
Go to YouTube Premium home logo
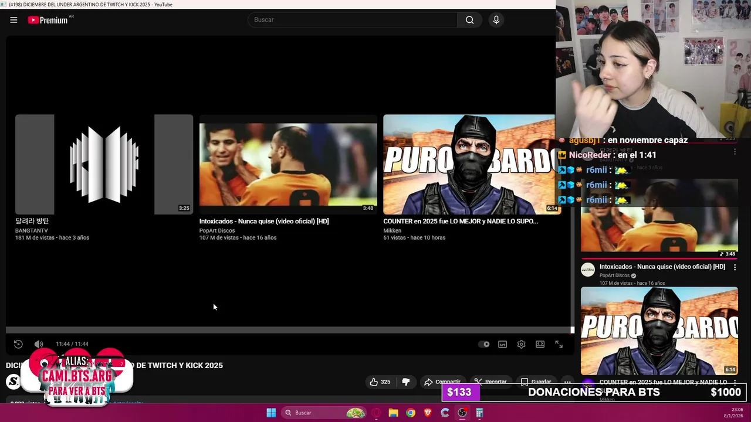pos(48,20)
